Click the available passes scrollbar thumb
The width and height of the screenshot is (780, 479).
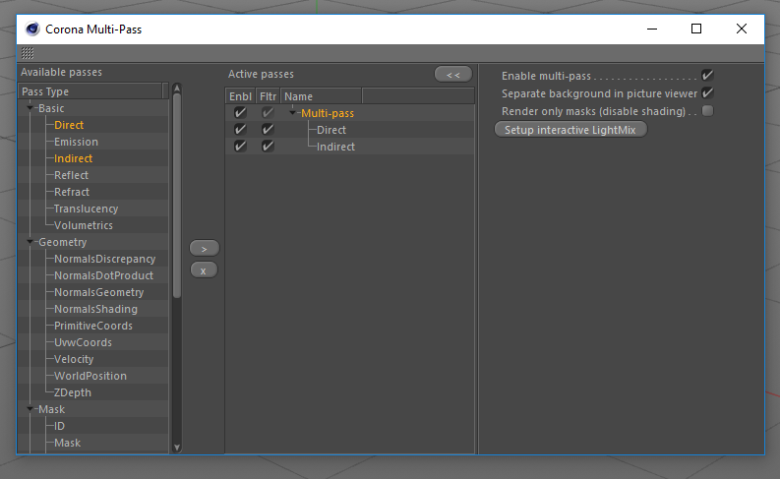[177, 196]
